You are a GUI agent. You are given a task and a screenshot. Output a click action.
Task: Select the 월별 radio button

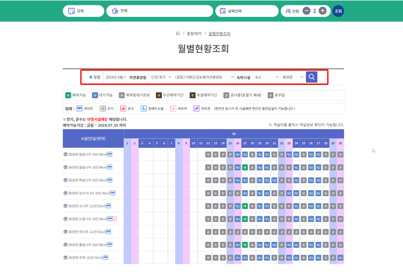91,77
